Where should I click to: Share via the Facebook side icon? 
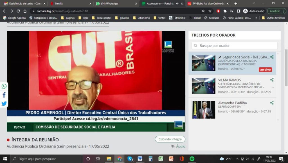(4, 95)
